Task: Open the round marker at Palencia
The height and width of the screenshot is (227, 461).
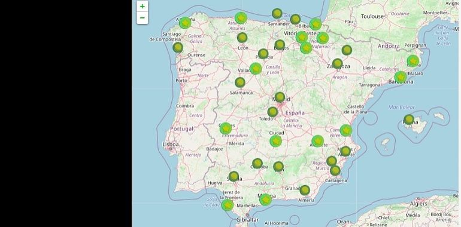Action: [263, 54]
